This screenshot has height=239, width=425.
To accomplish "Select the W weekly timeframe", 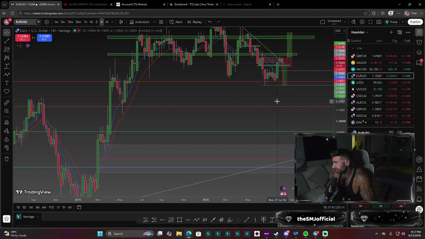I will coord(102,22).
